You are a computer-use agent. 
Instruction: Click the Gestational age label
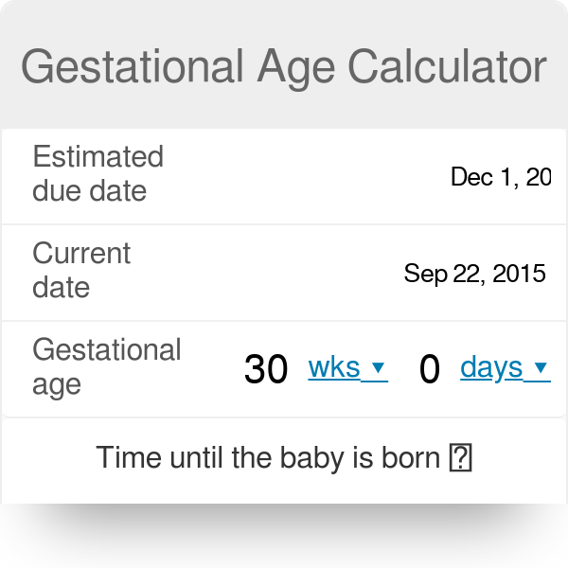tap(106, 366)
